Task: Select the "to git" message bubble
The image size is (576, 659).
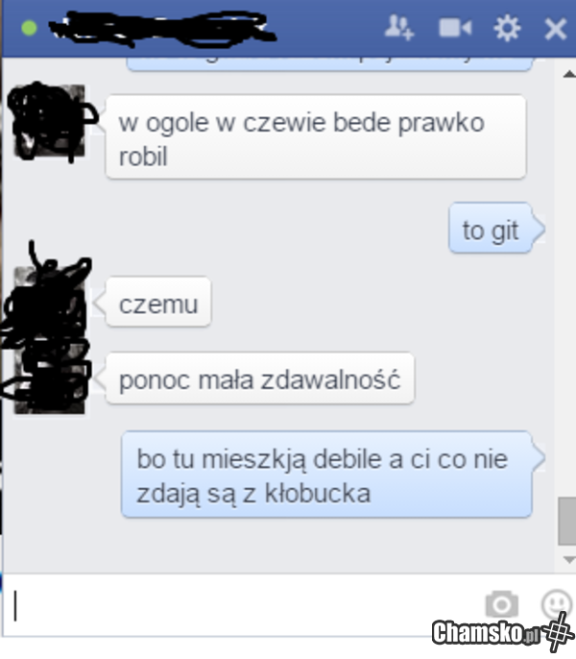Action: 491,229
